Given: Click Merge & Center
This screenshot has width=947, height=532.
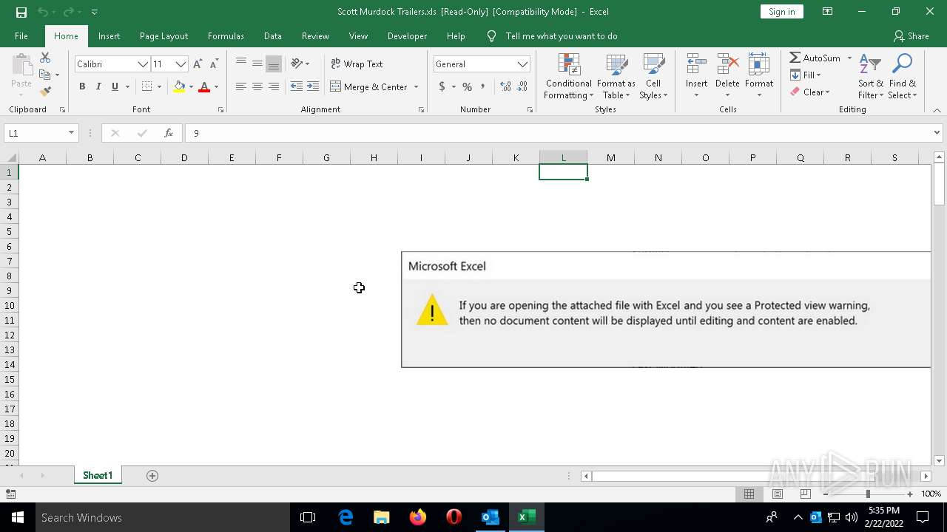Looking at the screenshot, I should (369, 86).
